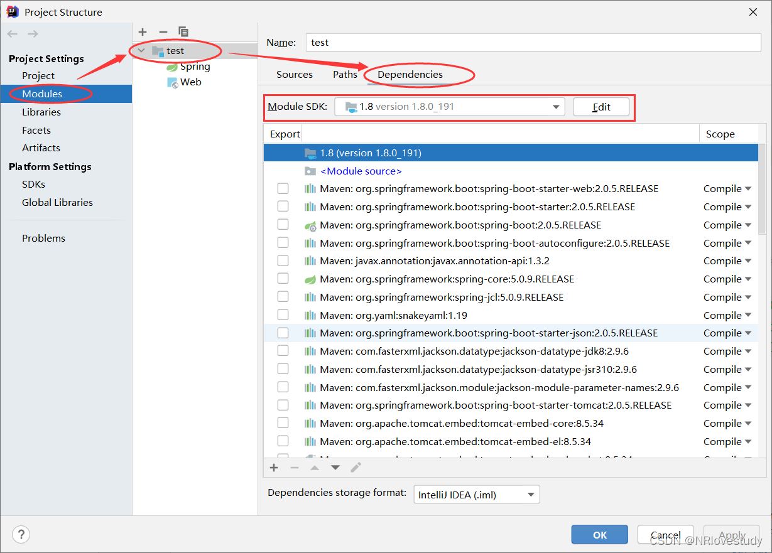Open scope dropdown for spring-boot-starter-tomcat
Viewport: 772px width, 553px height.
727,405
